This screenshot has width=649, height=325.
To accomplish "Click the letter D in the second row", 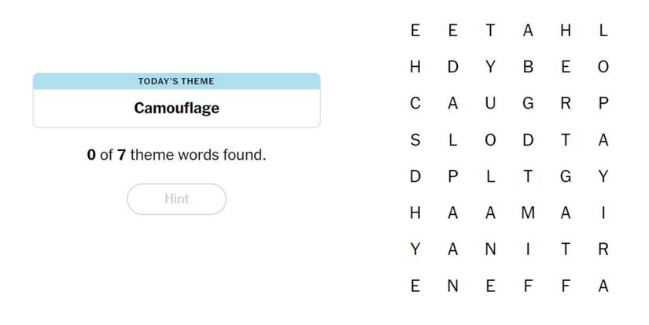I will pos(452,68).
